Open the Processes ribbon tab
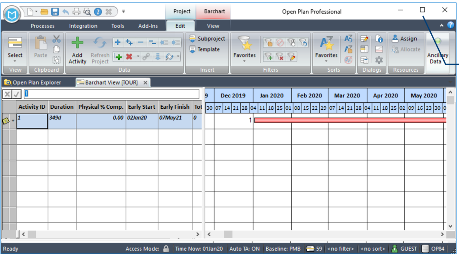This screenshot has height=257, width=459. (42, 26)
